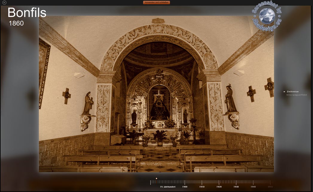
Task: Click the sepia church photo preview
Action: point(156,94)
